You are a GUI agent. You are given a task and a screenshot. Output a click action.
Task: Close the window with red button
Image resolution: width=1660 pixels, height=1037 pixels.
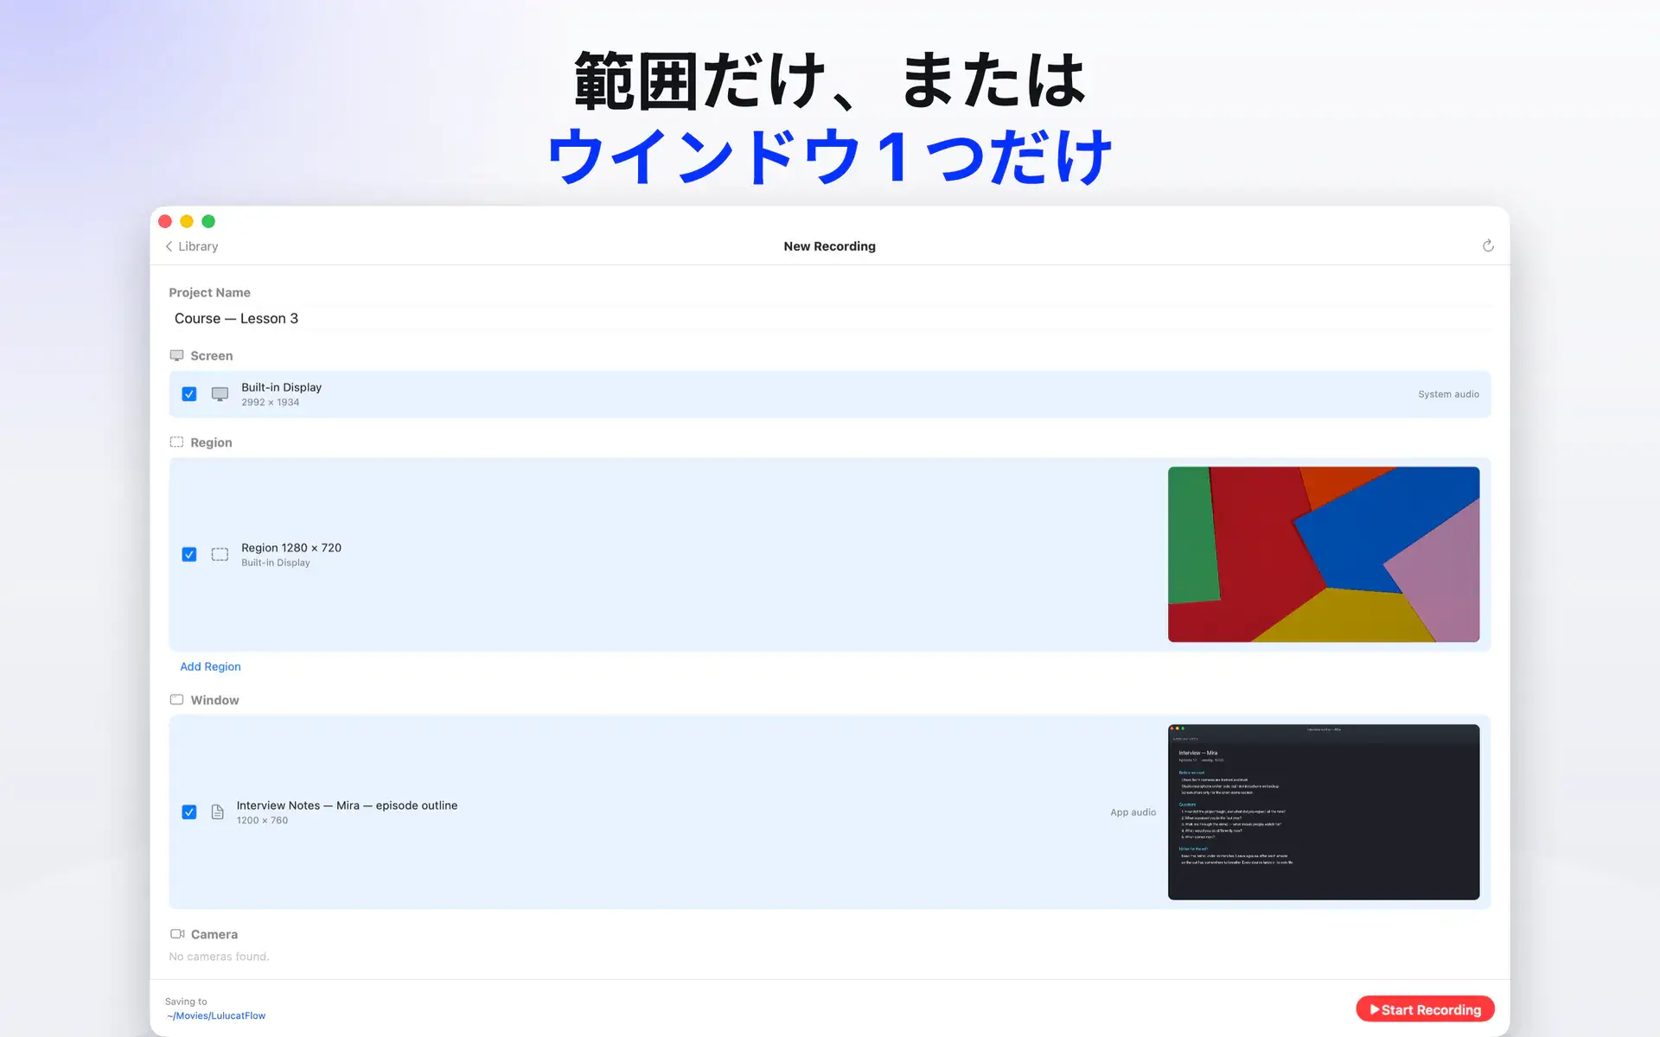click(165, 221)
